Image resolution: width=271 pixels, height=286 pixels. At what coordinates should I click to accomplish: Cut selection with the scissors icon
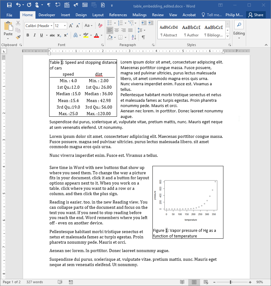point(18,23)
